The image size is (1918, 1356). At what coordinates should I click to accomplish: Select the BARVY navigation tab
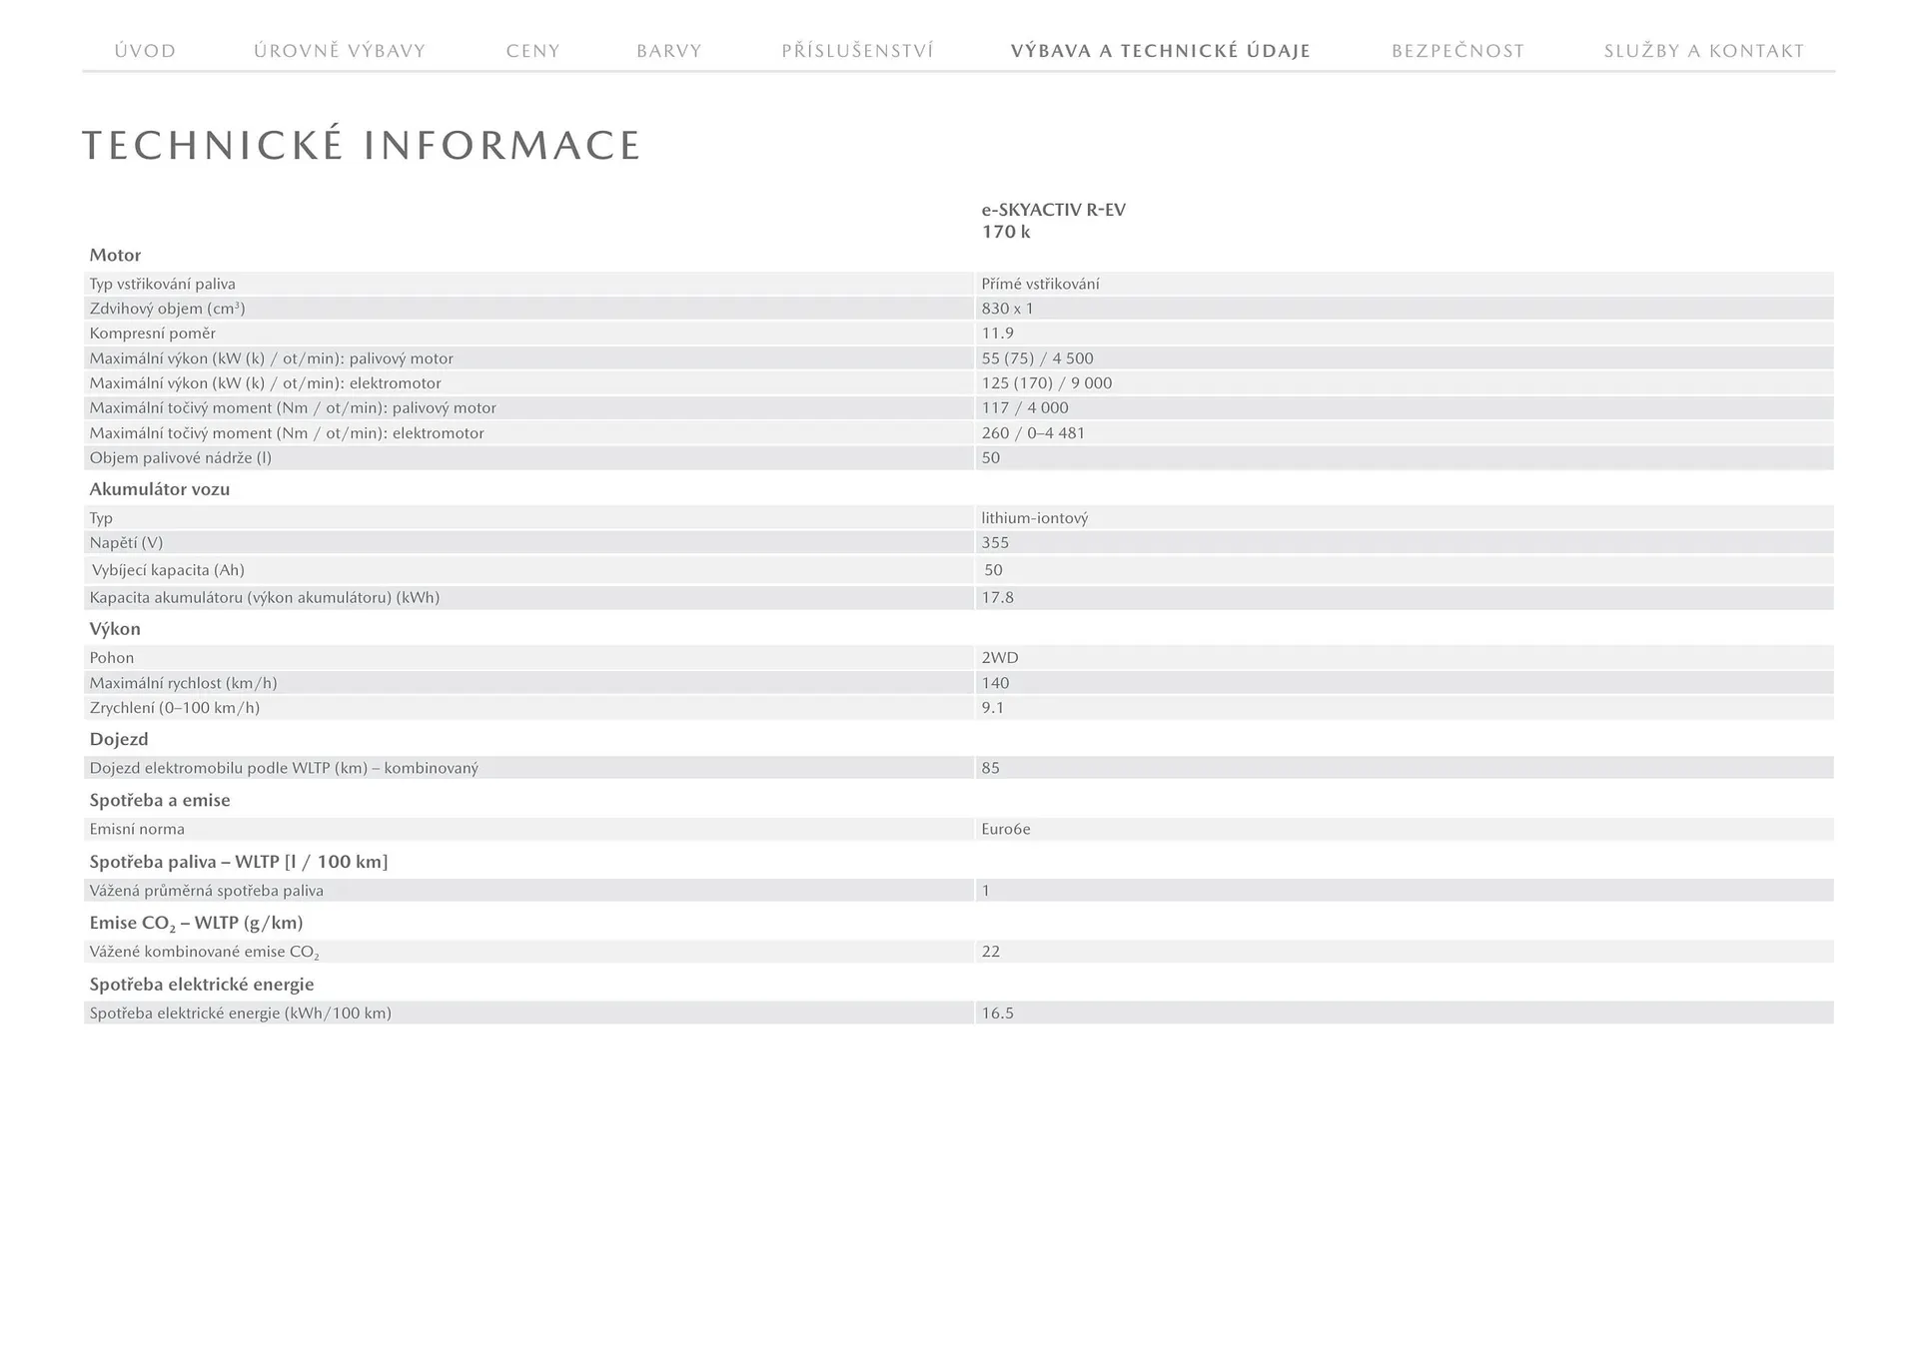tap(669, 51)
